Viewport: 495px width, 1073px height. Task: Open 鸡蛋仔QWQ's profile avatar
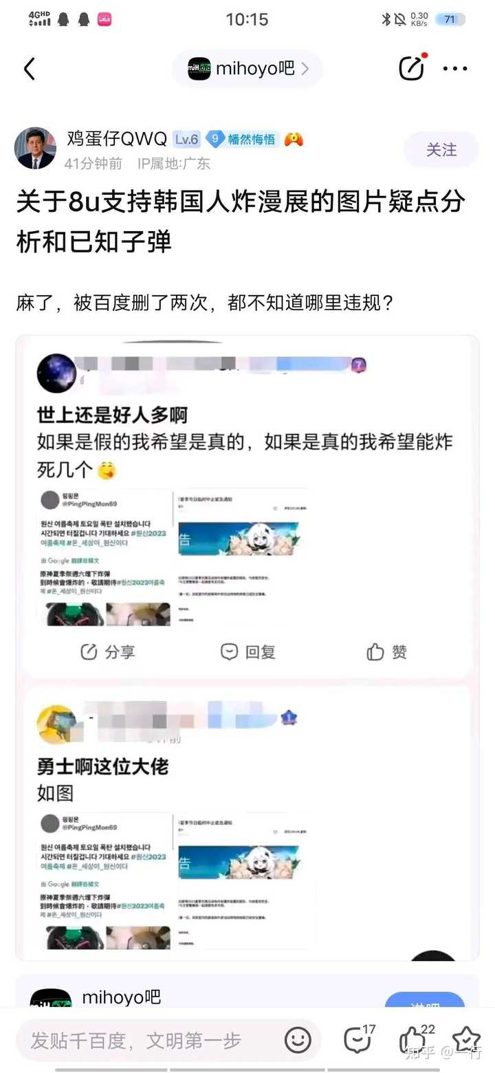click(35, 148)
